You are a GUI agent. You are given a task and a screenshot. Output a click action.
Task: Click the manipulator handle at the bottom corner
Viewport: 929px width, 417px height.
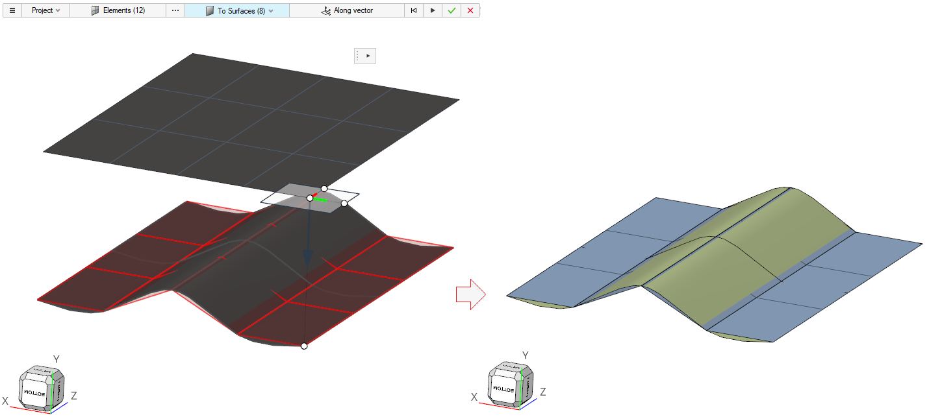click(x=304, y=346)
